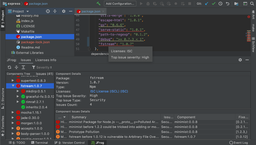This screenshot has height=145, width=256.
Task: Open the Terminal tool window
Action: coord(39,143)
